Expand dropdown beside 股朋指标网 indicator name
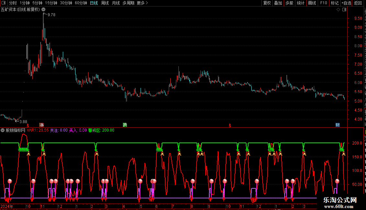 [3, 131]
